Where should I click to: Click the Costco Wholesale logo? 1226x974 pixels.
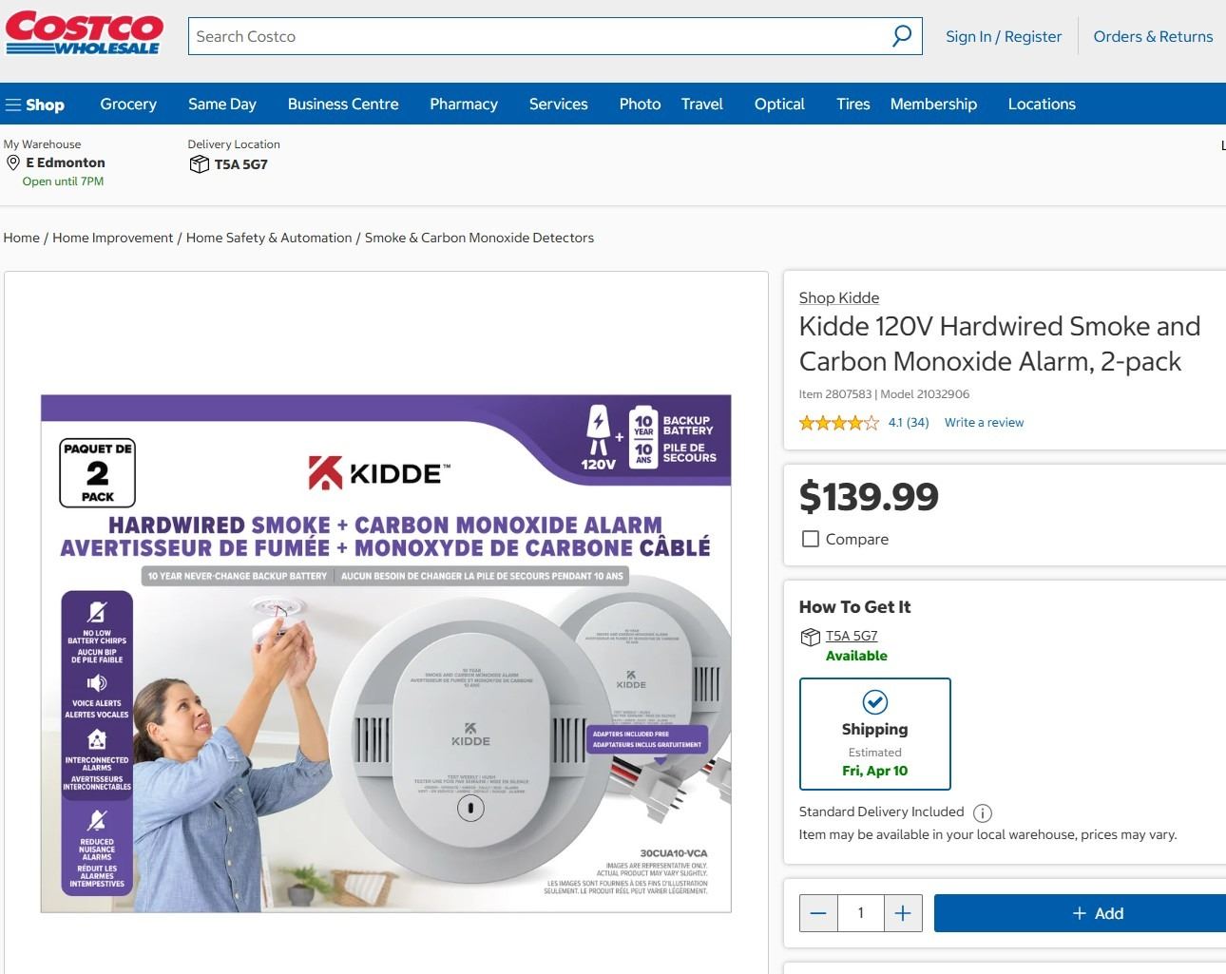click(85, 32)
